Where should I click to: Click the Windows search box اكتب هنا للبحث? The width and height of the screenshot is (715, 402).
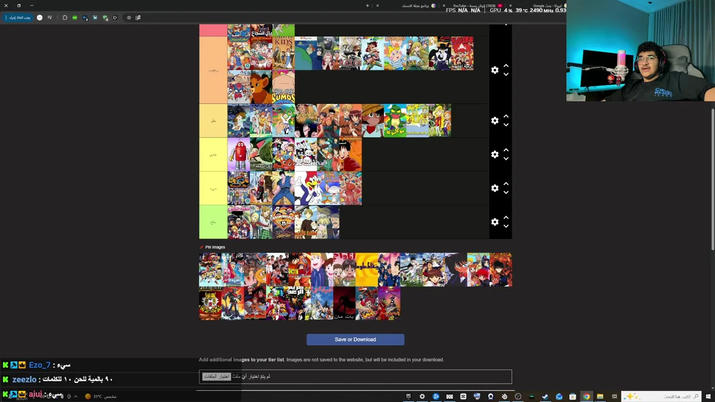[662, 396]
